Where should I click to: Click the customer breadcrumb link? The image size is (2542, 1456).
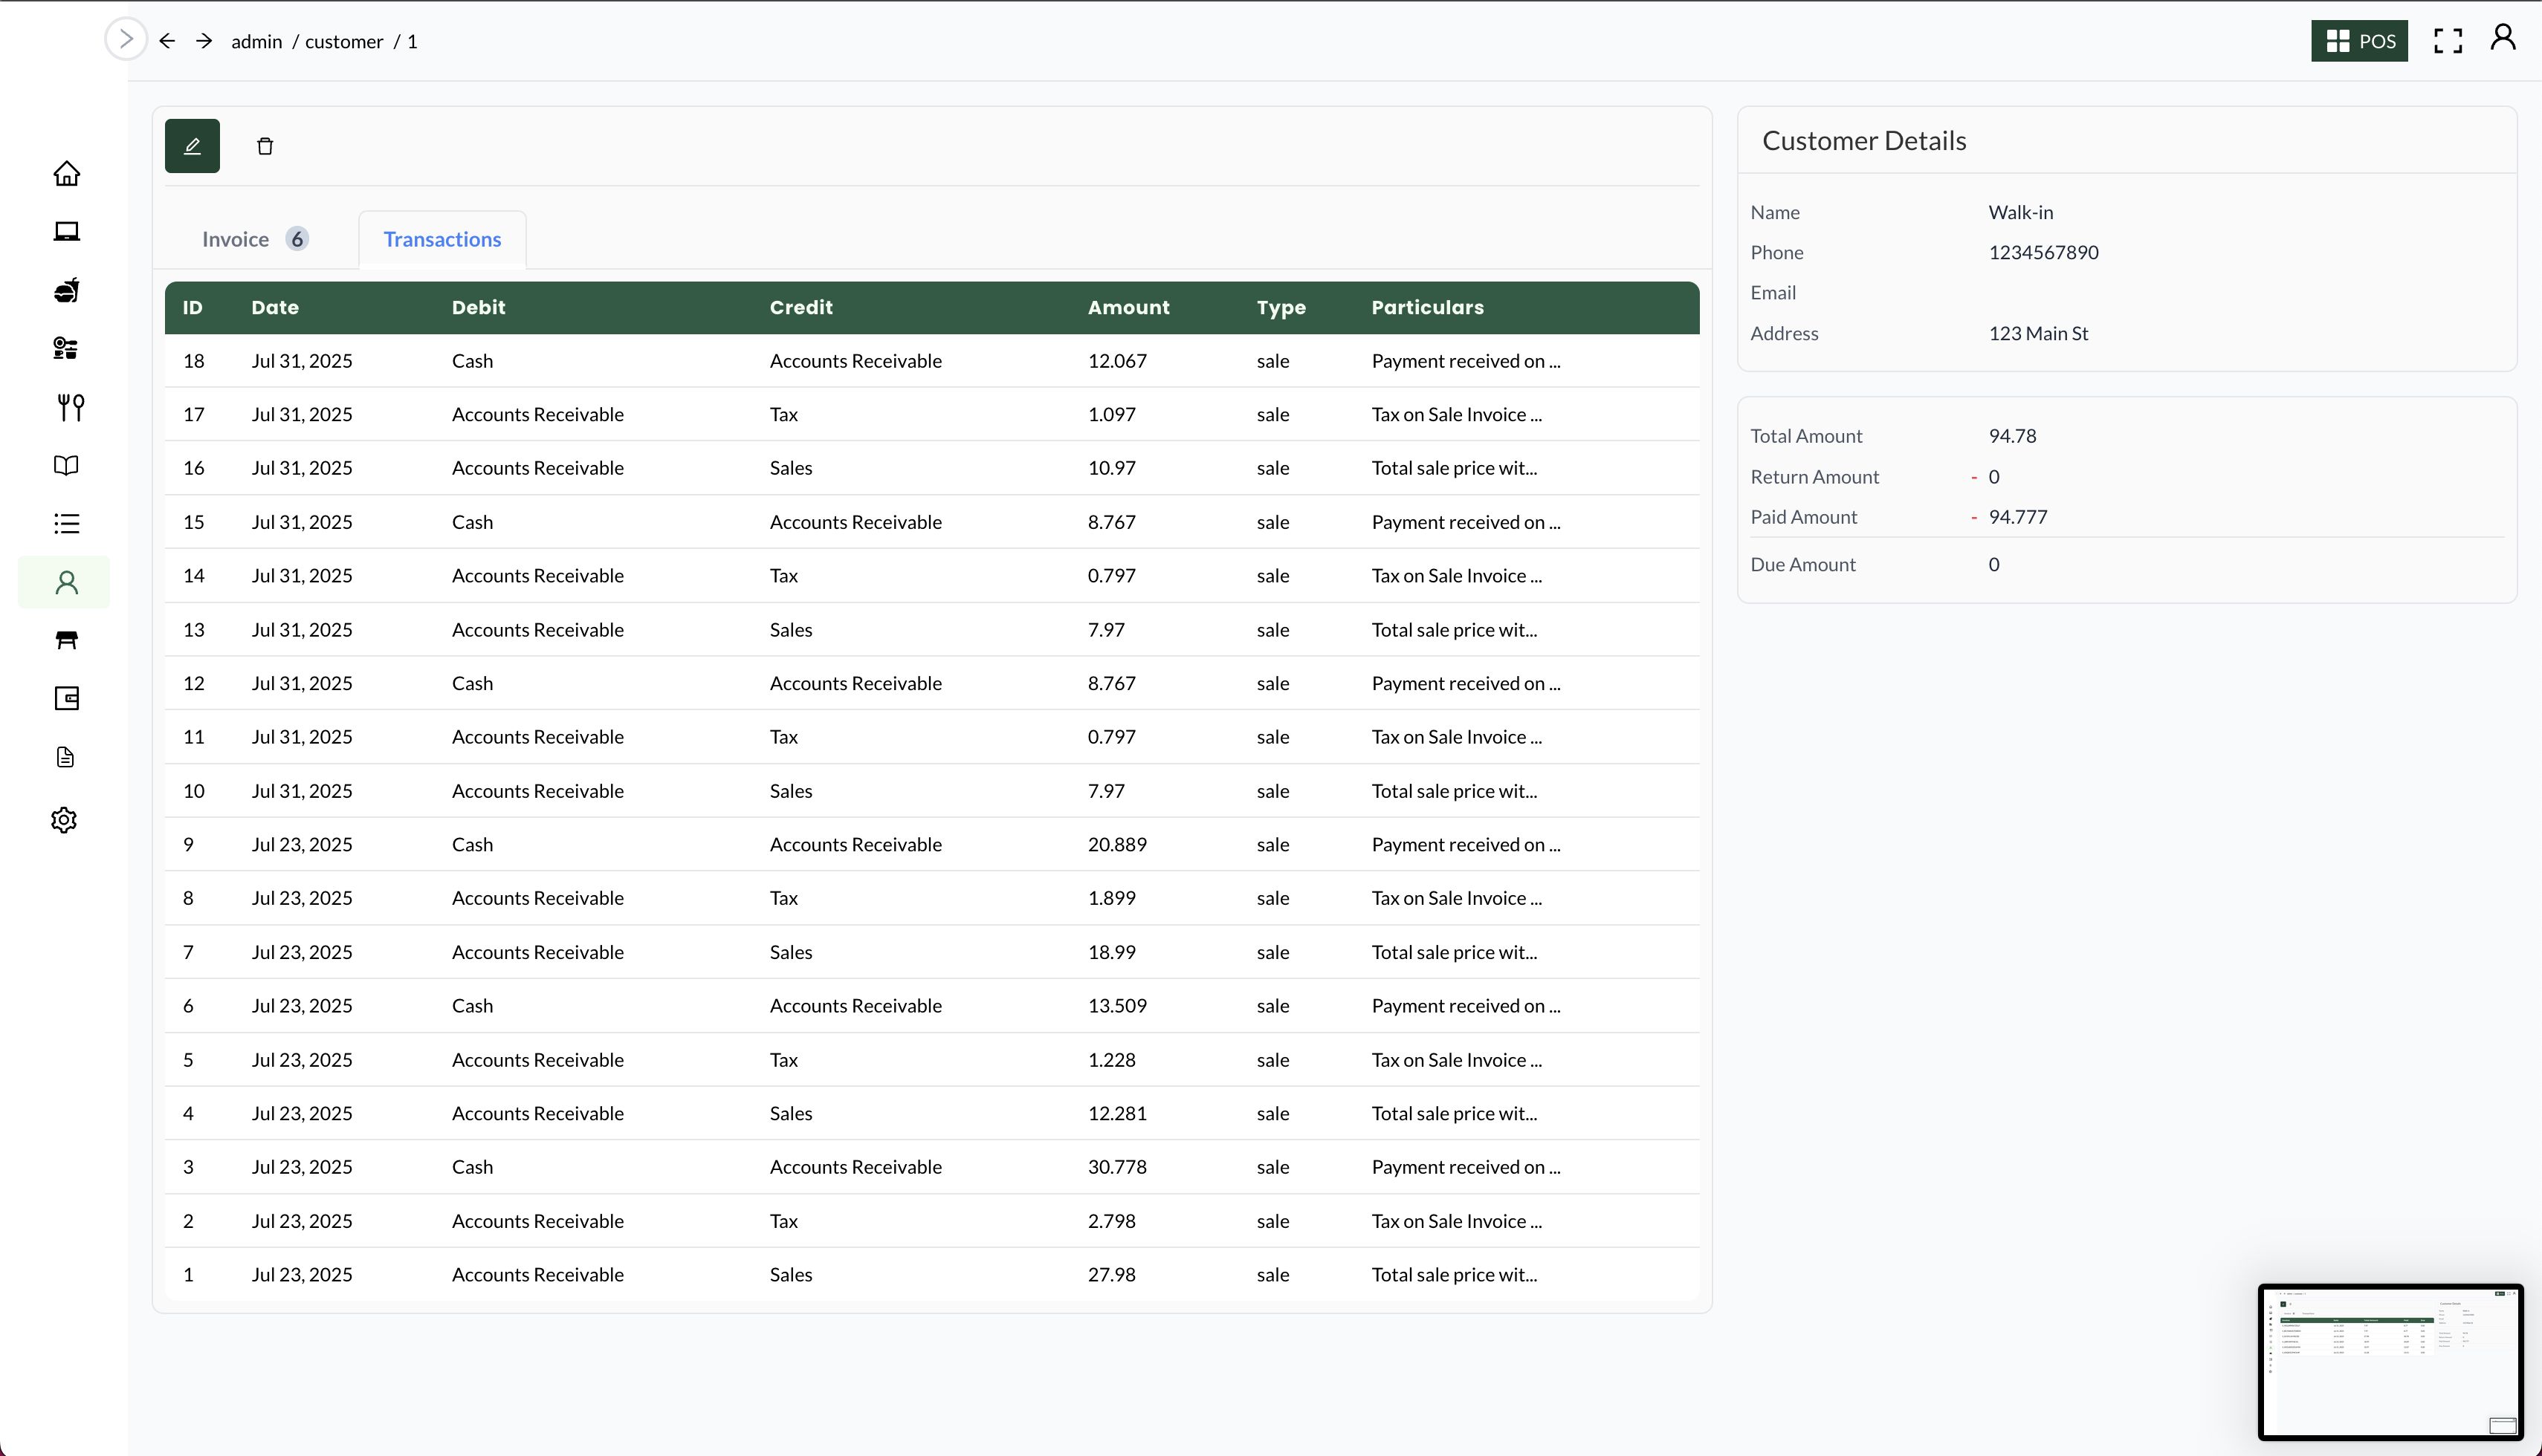click(x=343, y=41)
